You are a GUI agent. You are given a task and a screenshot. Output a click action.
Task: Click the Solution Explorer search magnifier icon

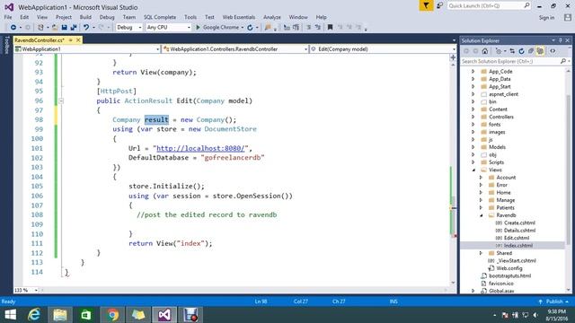[x=563, y=61]
